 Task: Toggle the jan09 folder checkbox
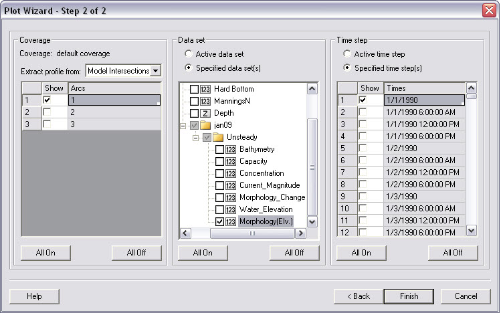click(x=194, y=125)
